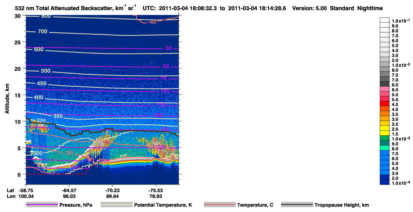
Task: Click the 700 contour label
Action: pyautogui.click(x=43, y=31)
